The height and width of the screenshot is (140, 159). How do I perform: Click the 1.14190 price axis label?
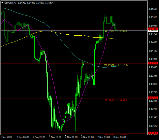pos(153,51)
